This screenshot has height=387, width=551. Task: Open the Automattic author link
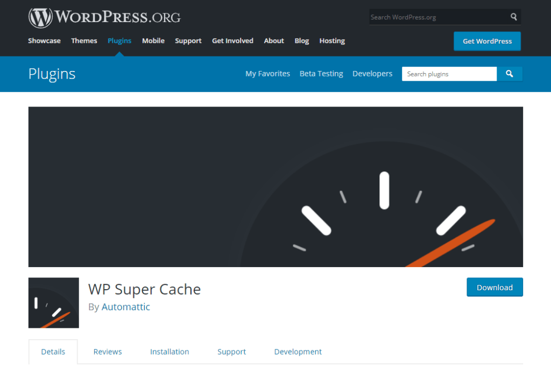126,307
